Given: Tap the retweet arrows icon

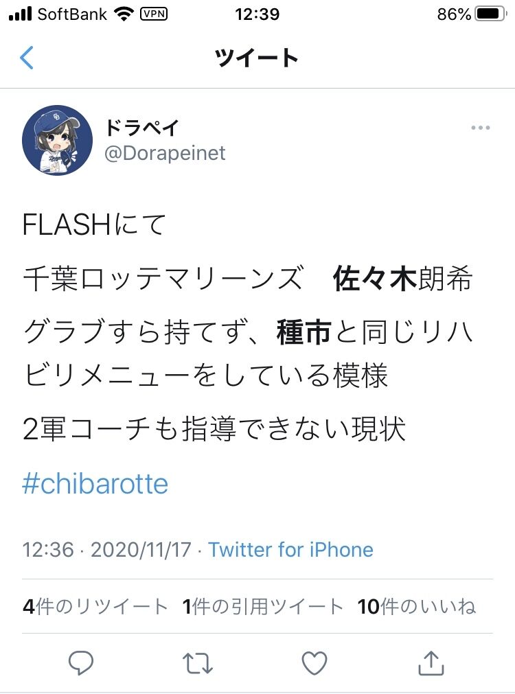Looking at the screenshot, I should (198, 663).
